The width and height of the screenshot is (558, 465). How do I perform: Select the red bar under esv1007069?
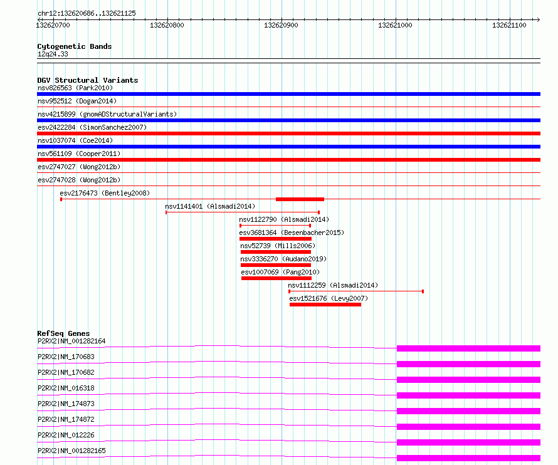pyautogui.click(x=276, y=278)
